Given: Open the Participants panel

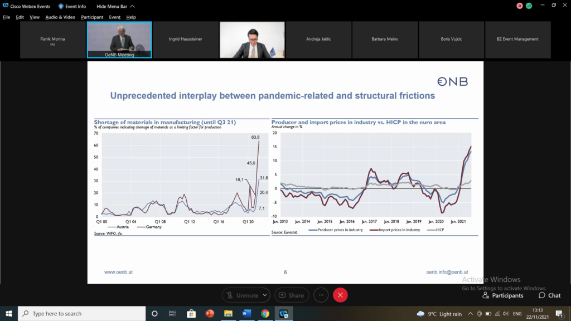Looking at the screenshot, I should [x=502, y=295].
